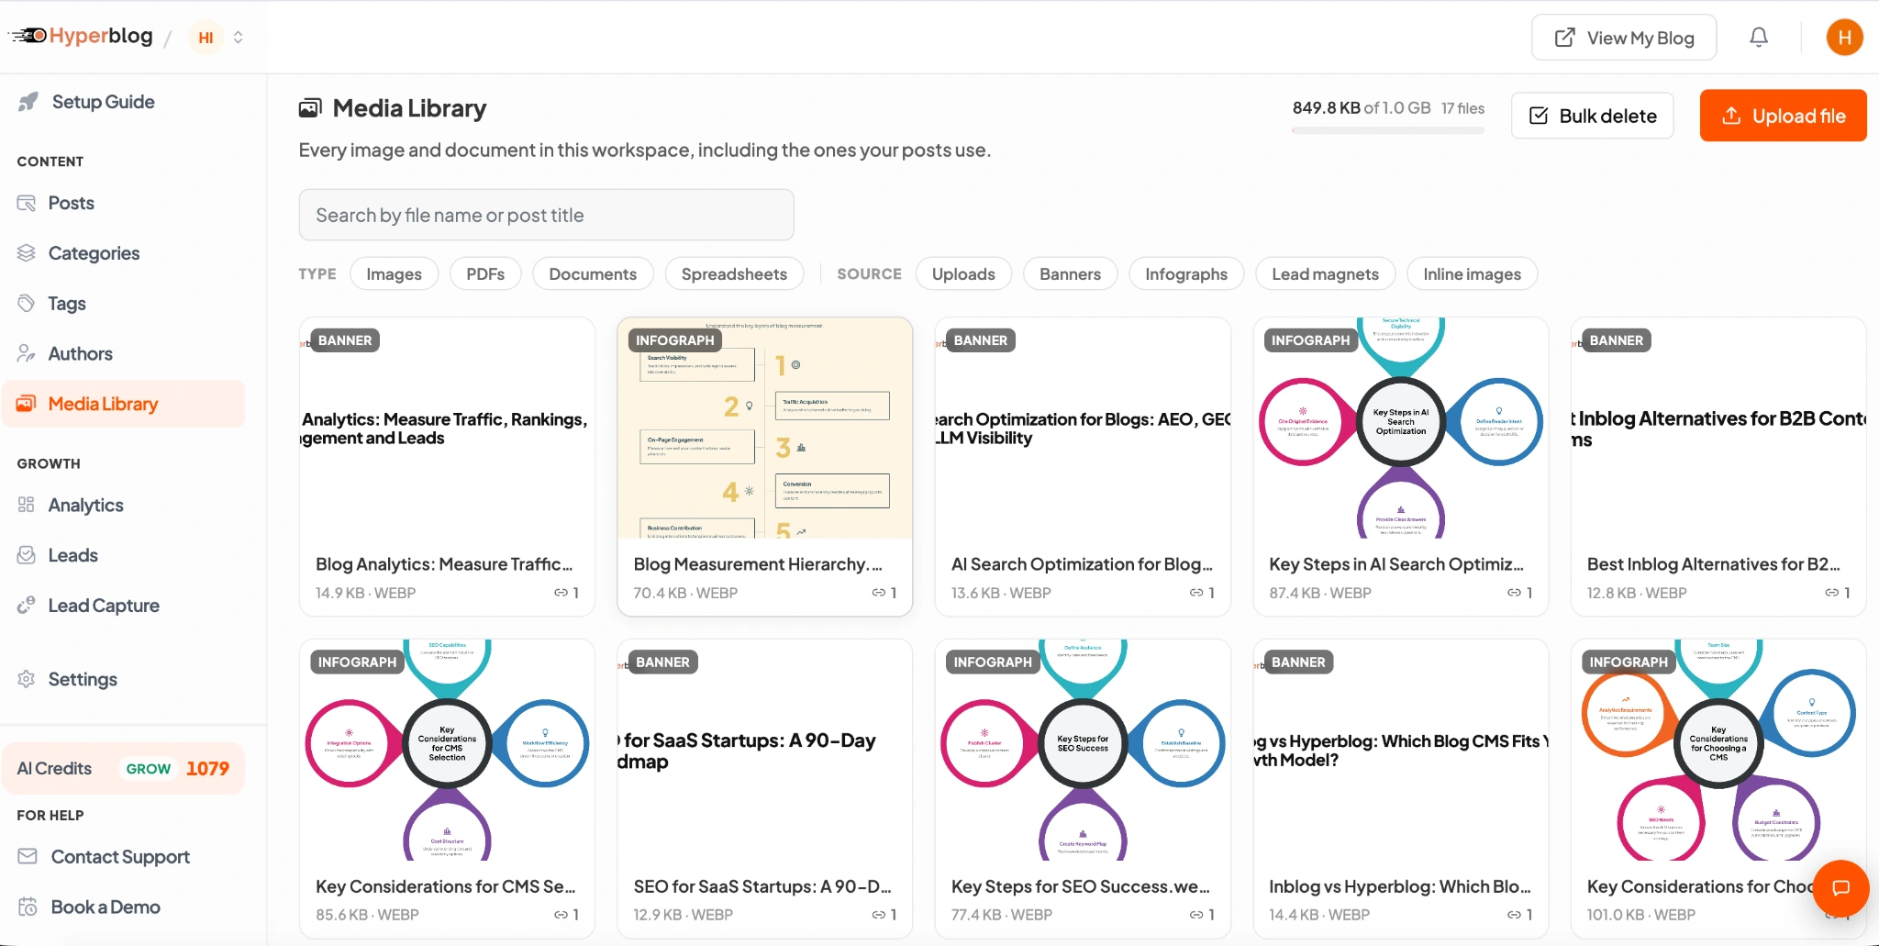The height and width of the screenshot is (946, 1879).
Task: Toggle the Lead magnets source filter
Action: (x=1325, y=274)
